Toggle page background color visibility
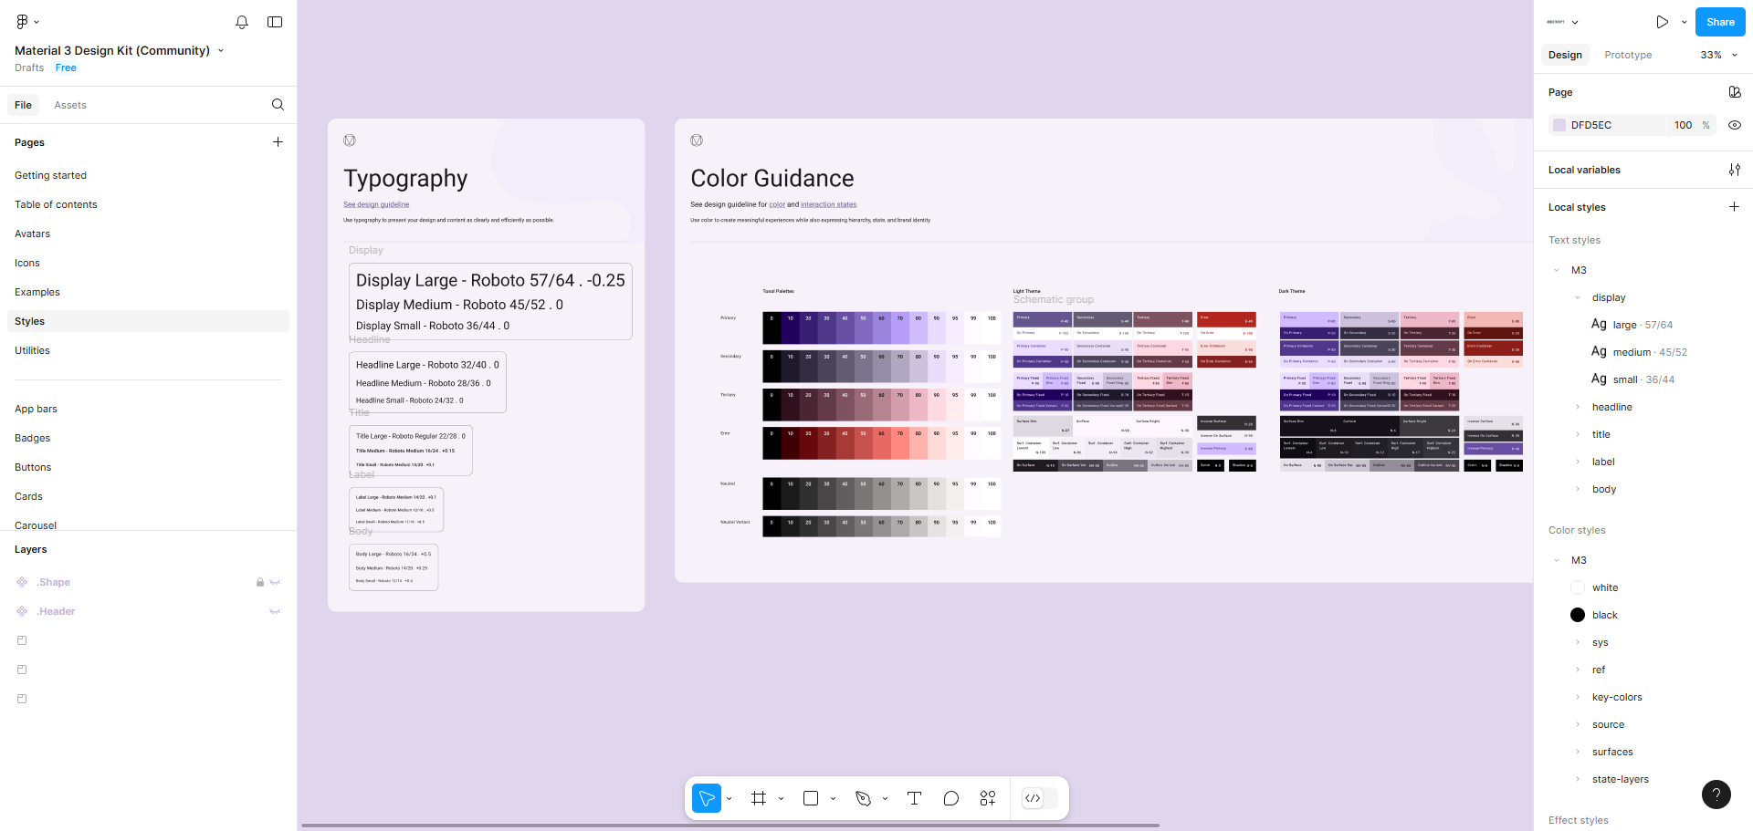 point(1735,125)
